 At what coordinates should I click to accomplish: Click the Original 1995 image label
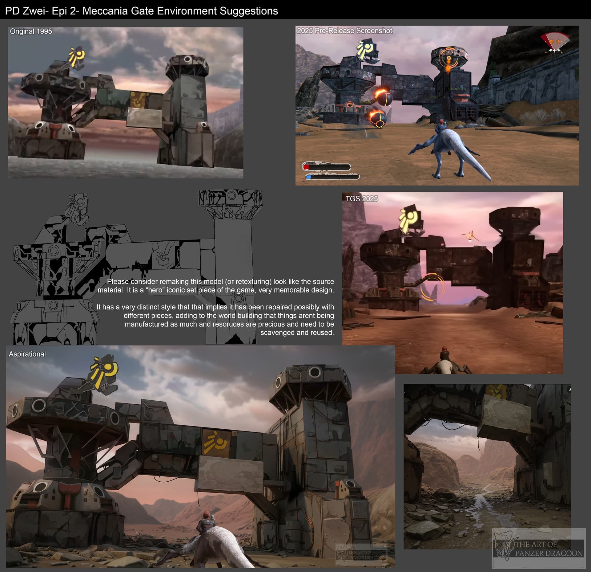(31, 31)
